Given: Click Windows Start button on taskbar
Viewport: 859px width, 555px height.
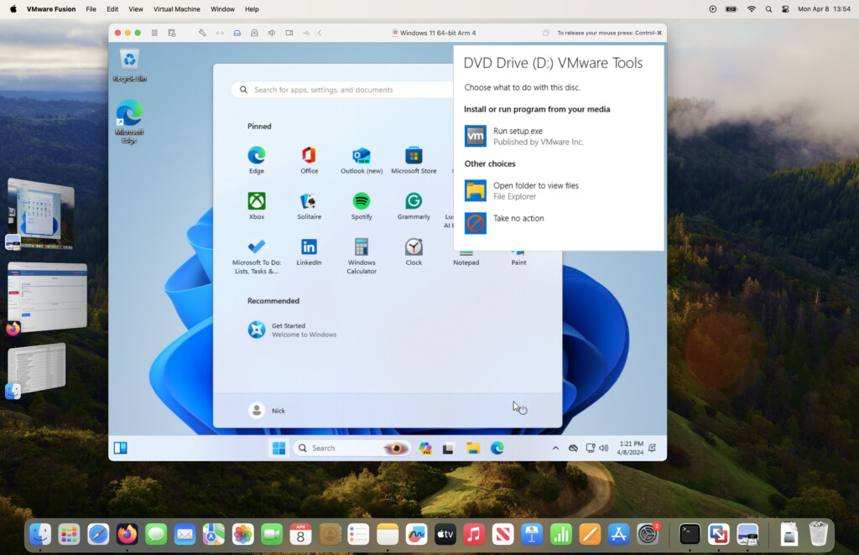Looking at the screenshot, I should tap(279, 449).
